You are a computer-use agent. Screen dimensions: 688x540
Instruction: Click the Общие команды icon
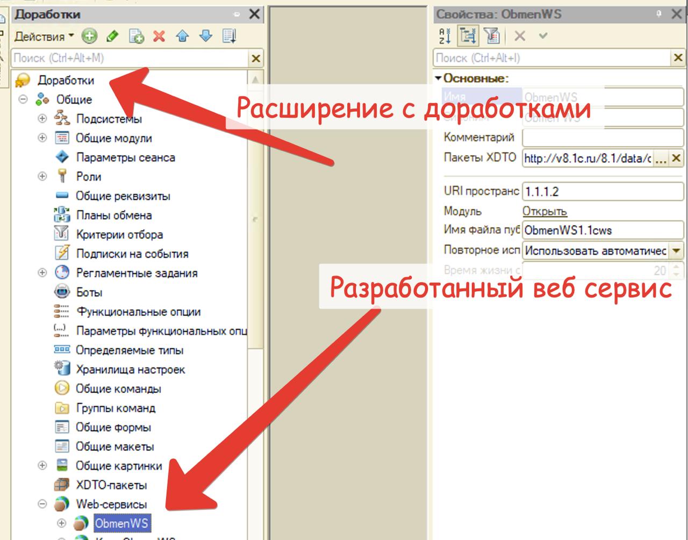62,388
